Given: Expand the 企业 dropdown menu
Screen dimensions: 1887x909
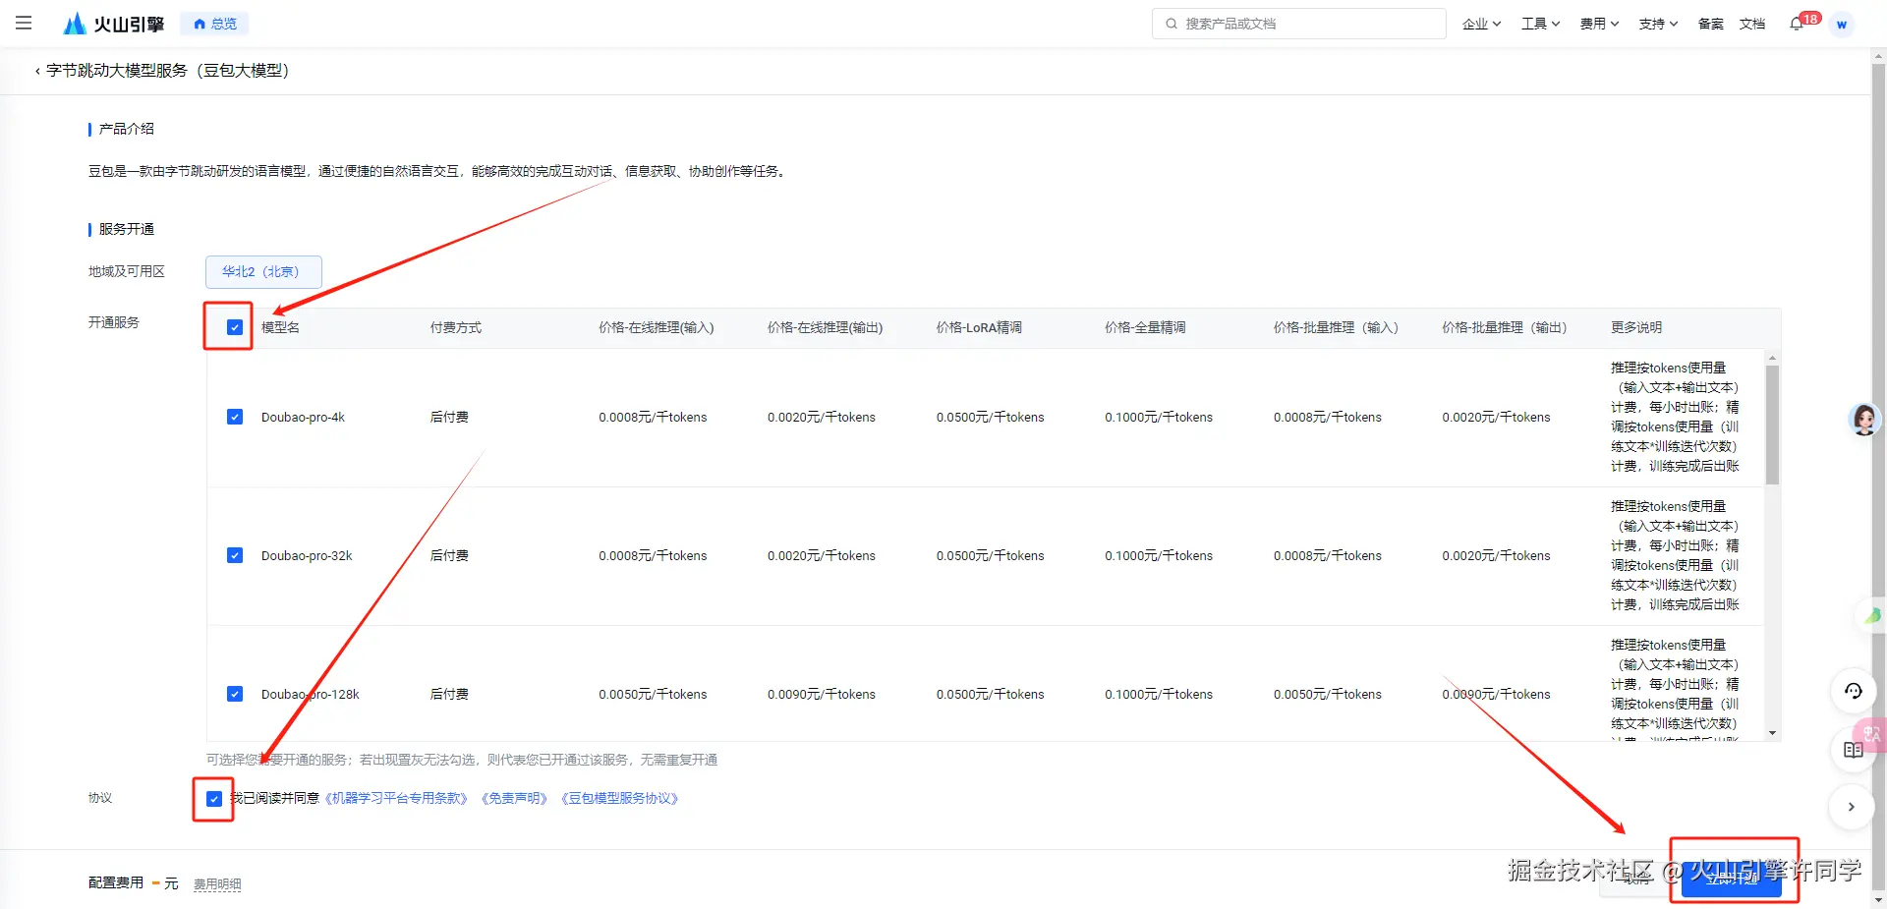Looking at the screenshot, I should [1481, 24].
